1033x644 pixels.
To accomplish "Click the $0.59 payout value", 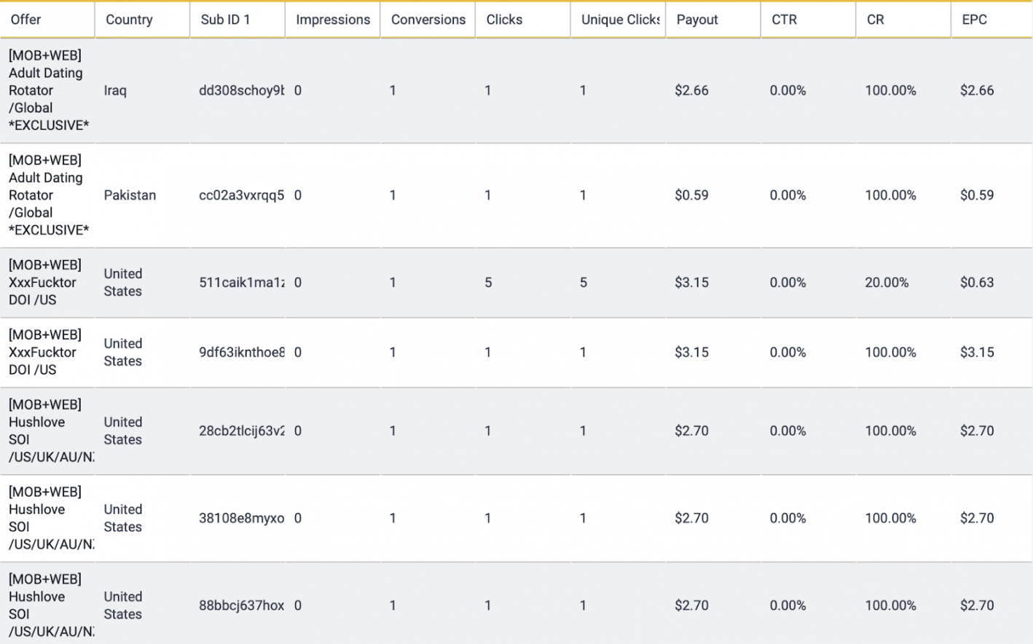I will (691, 195).
